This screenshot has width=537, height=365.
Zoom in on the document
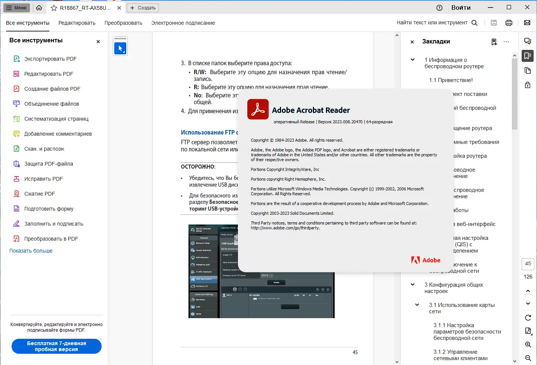click(528, 345)
